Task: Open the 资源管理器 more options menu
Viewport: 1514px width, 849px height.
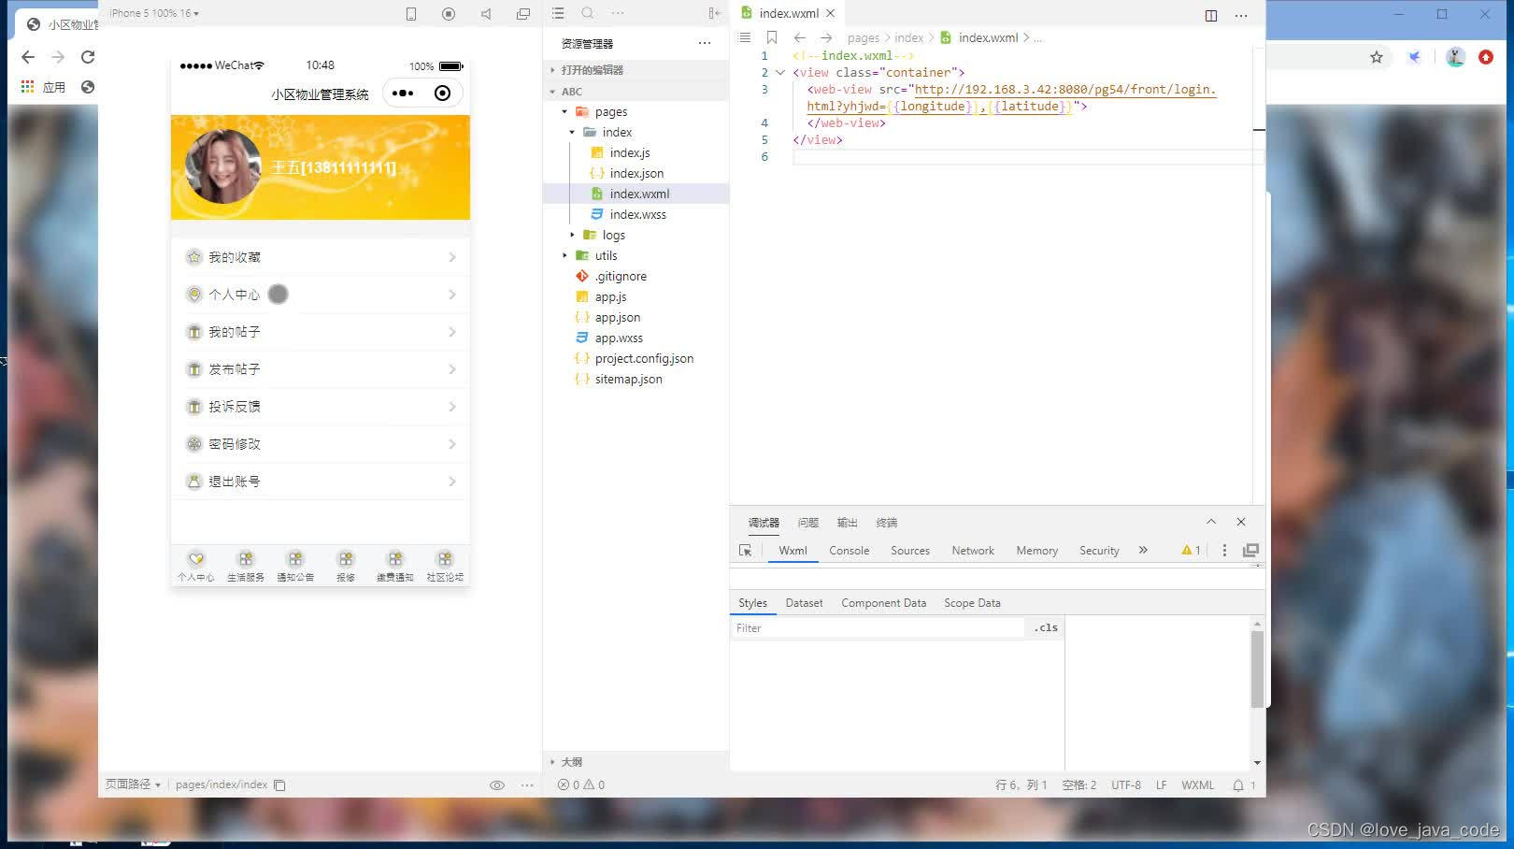Action: pos(705,43)
